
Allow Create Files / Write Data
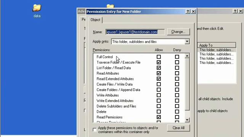(159, 84)
